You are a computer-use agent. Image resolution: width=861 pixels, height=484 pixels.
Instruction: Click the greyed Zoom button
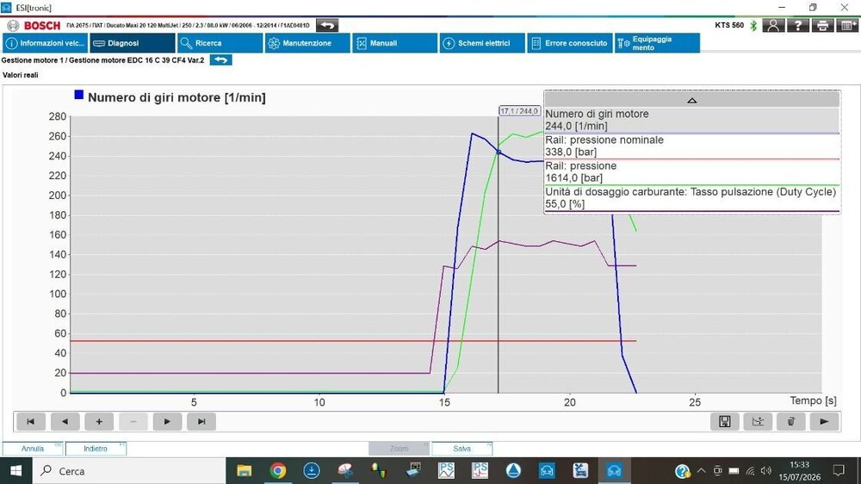click(399, 449)
